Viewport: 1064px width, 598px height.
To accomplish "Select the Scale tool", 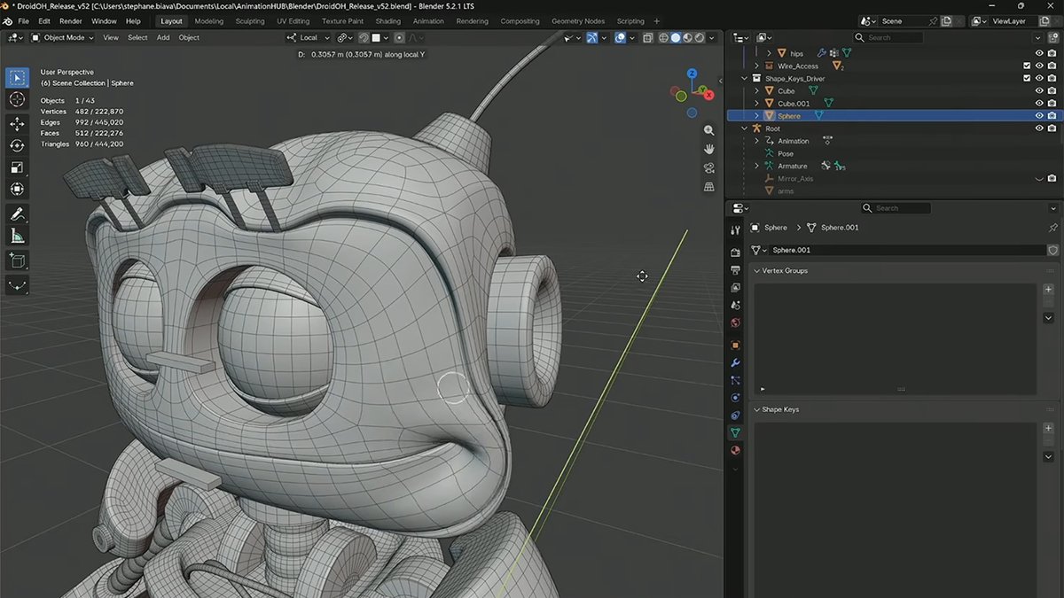I will [x=17, y=167].
